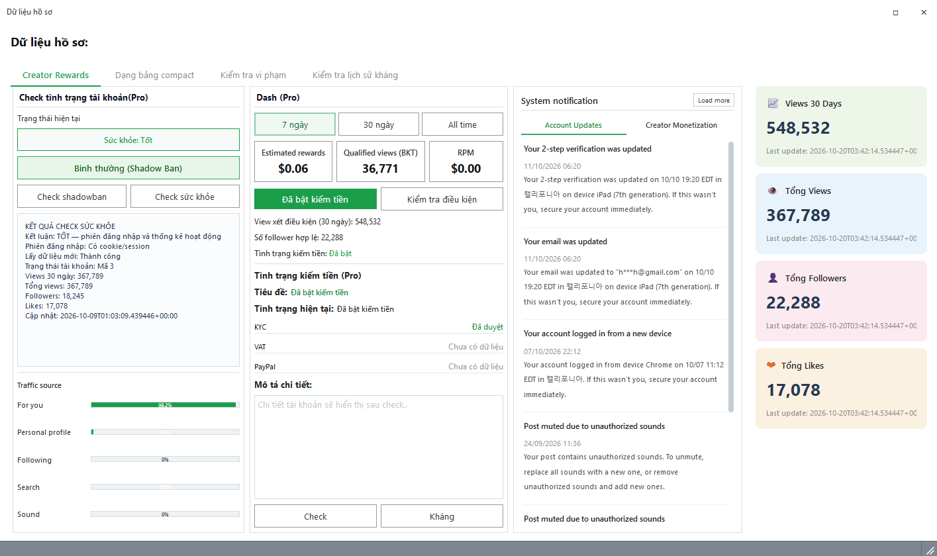Viewport: 937px width, 556px height.
Task: Click the Qualified views (BKT) card
Action: point(380,161)
